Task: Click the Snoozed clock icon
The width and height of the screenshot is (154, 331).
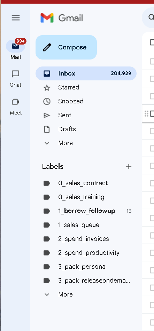Action: click(x=47, y=102)
